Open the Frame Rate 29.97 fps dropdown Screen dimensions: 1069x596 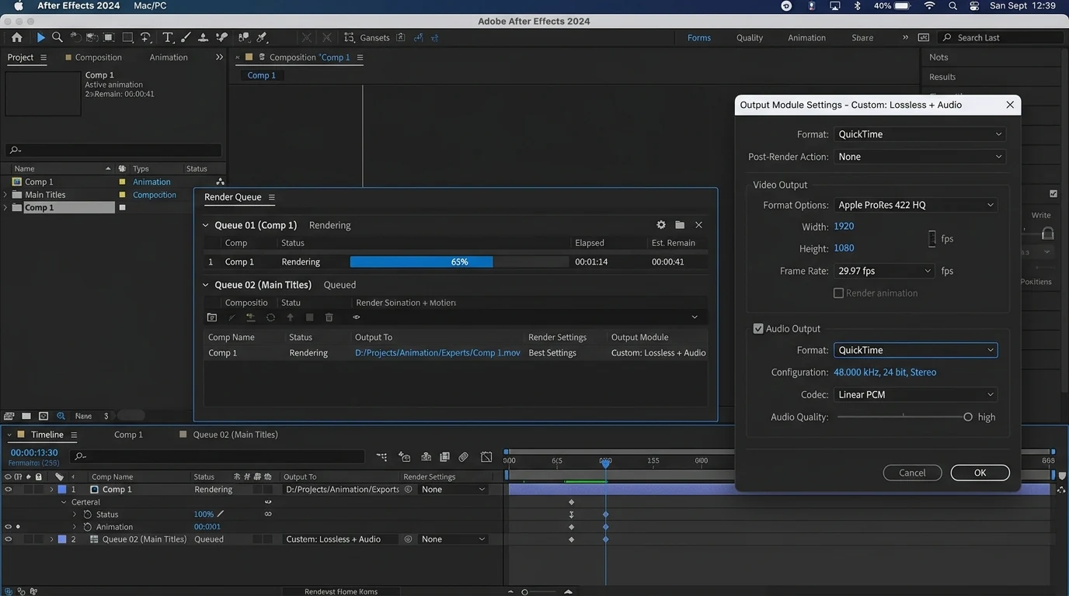click(884, 271)
